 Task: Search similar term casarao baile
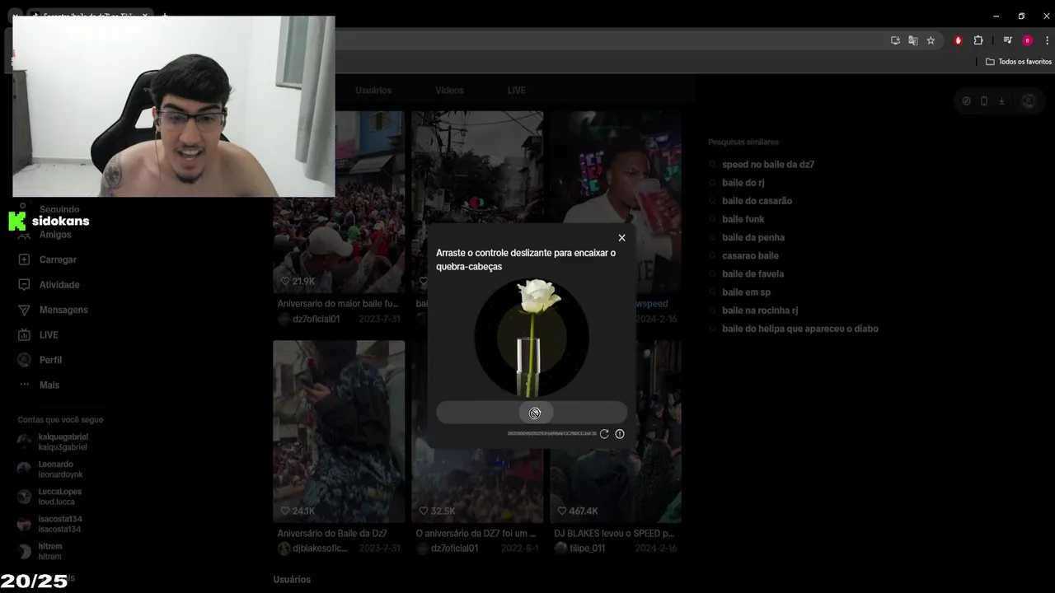(750, 255)
